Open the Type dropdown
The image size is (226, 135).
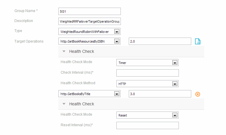[117, 32]
